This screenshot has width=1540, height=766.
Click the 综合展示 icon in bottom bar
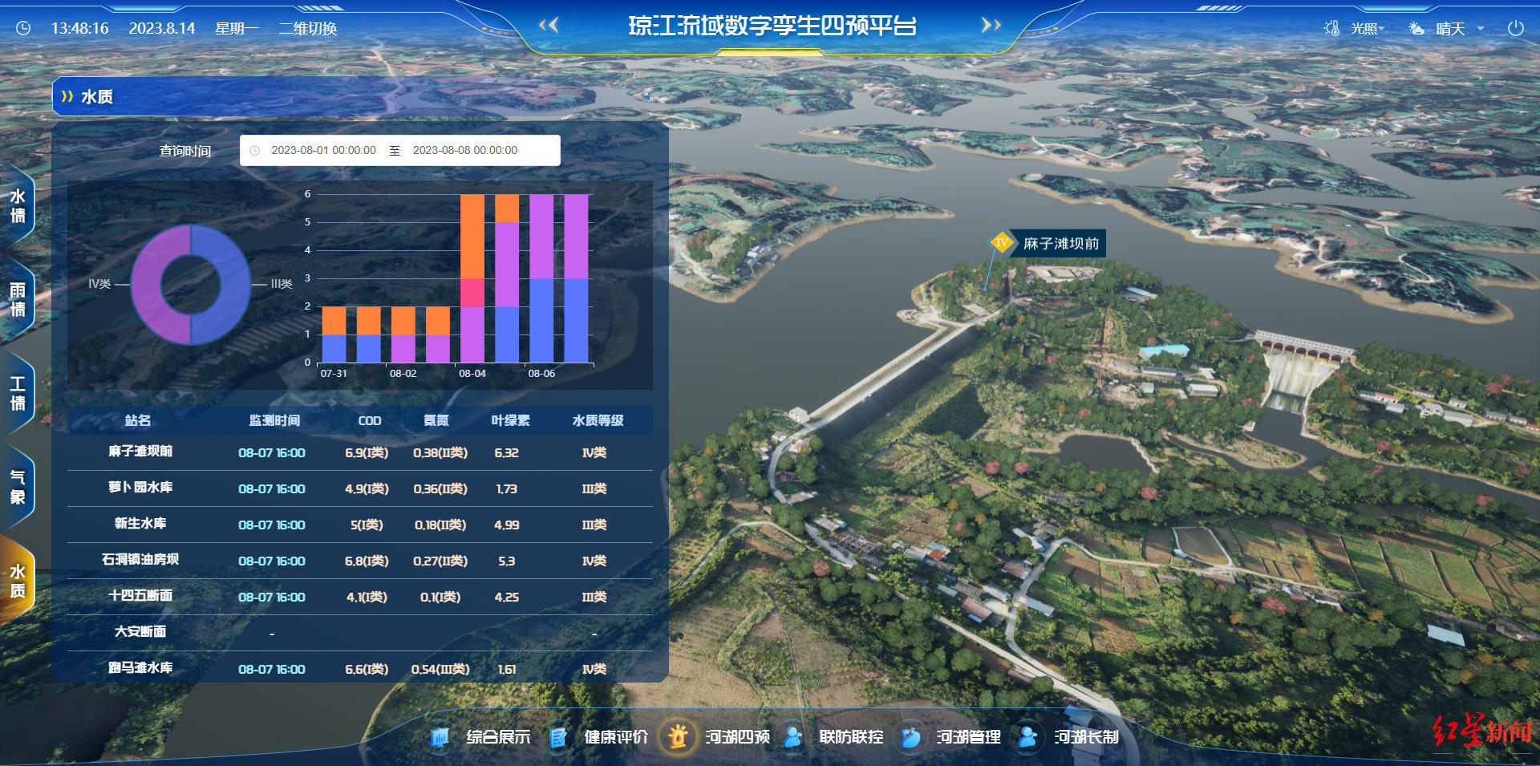pyautogui.click(x=440, y=736)
